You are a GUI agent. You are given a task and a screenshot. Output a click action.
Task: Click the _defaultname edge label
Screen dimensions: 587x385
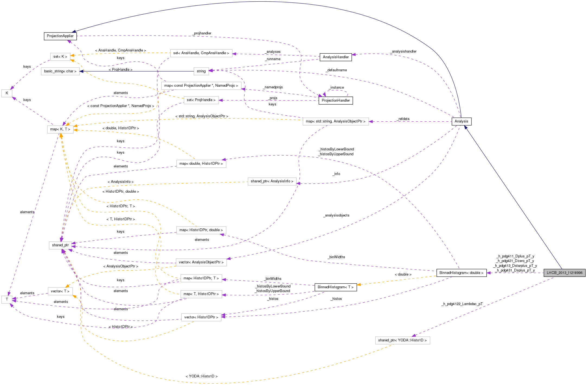coord(336,70)
